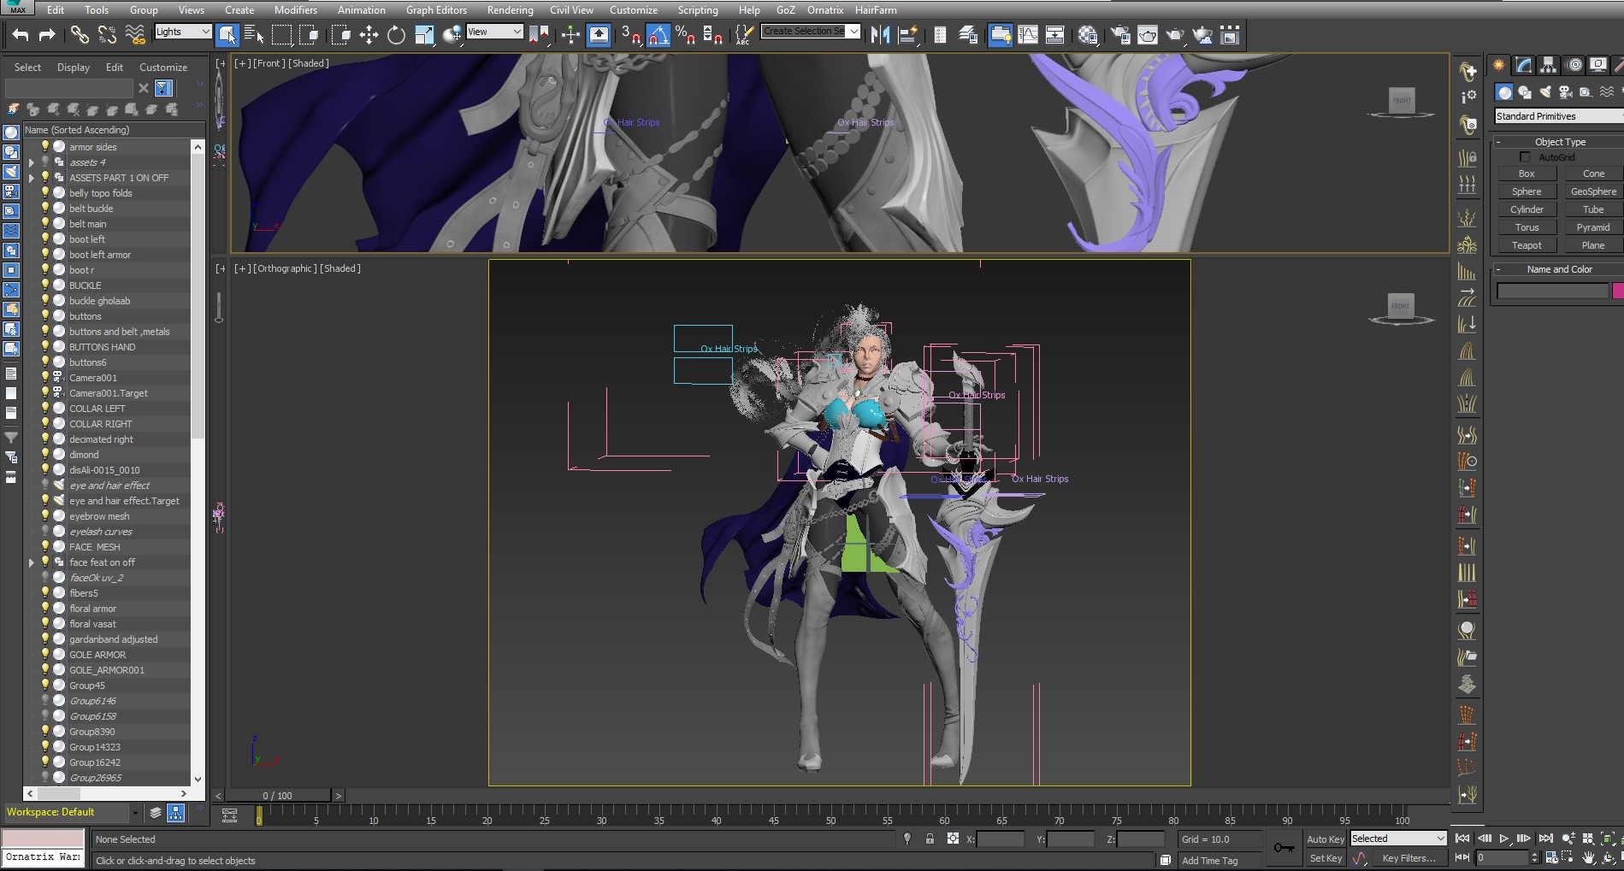The image size is (1624, 871).
Task: Select the Scale tool icon
Action: 424,35
